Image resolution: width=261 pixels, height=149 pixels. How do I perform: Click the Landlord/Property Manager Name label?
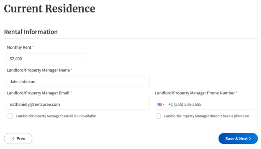(38, 70)
